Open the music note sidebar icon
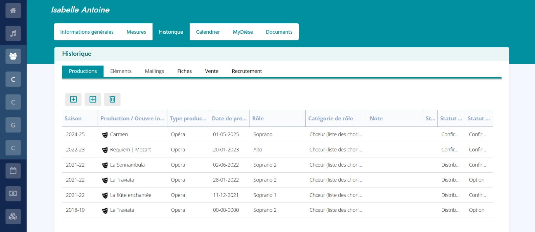This screenshot has height=232, width=535. (13, 33)
